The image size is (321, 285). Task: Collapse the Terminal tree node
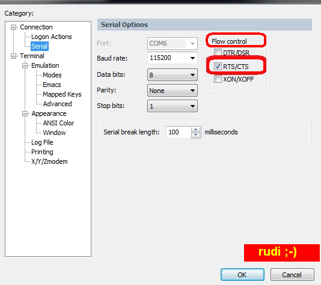pos(13,56)
